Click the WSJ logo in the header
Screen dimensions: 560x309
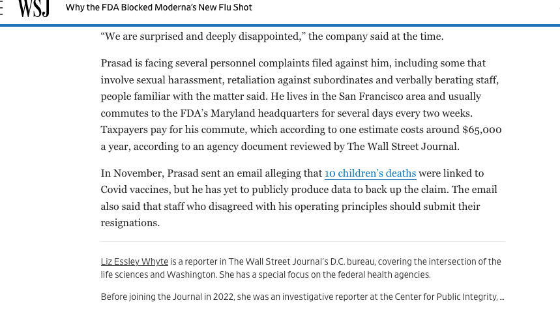tap(34, 8)
